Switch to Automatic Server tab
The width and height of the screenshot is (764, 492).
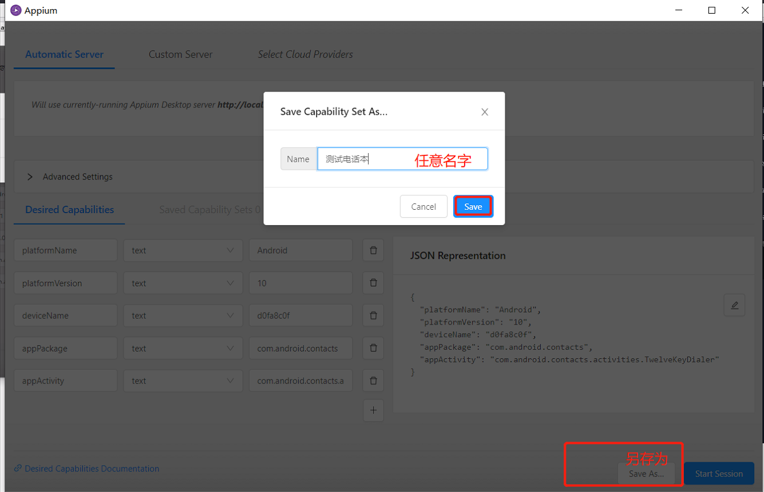tap(64, 54)
